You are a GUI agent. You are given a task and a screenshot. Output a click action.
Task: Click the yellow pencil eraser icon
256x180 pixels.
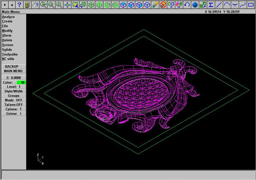[155, 5]
